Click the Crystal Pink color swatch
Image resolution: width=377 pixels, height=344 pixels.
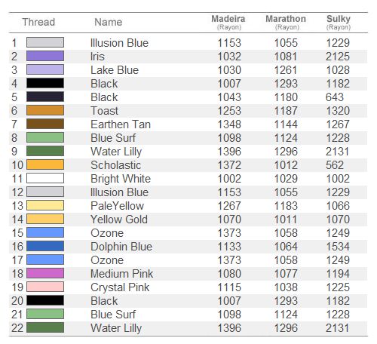pyautogui.click(x=45, y=287)
